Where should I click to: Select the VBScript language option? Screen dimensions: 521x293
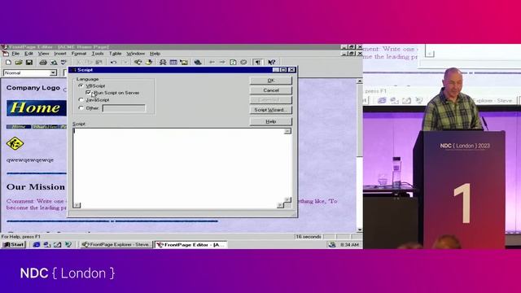81,85
